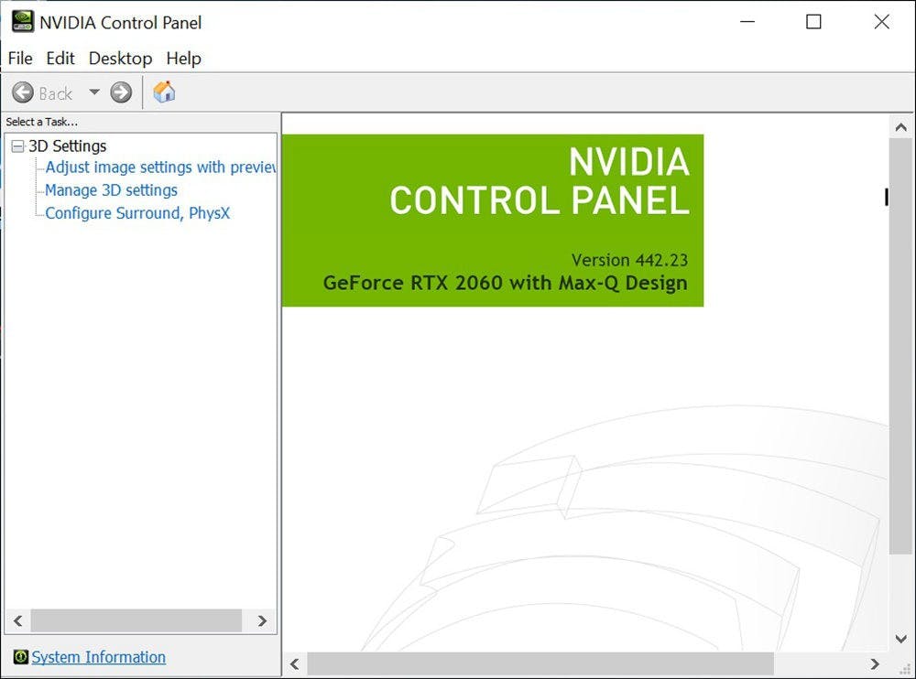Open the Back history dropdown arrow
Screen dimensions: 916x679
pos(94,92)
